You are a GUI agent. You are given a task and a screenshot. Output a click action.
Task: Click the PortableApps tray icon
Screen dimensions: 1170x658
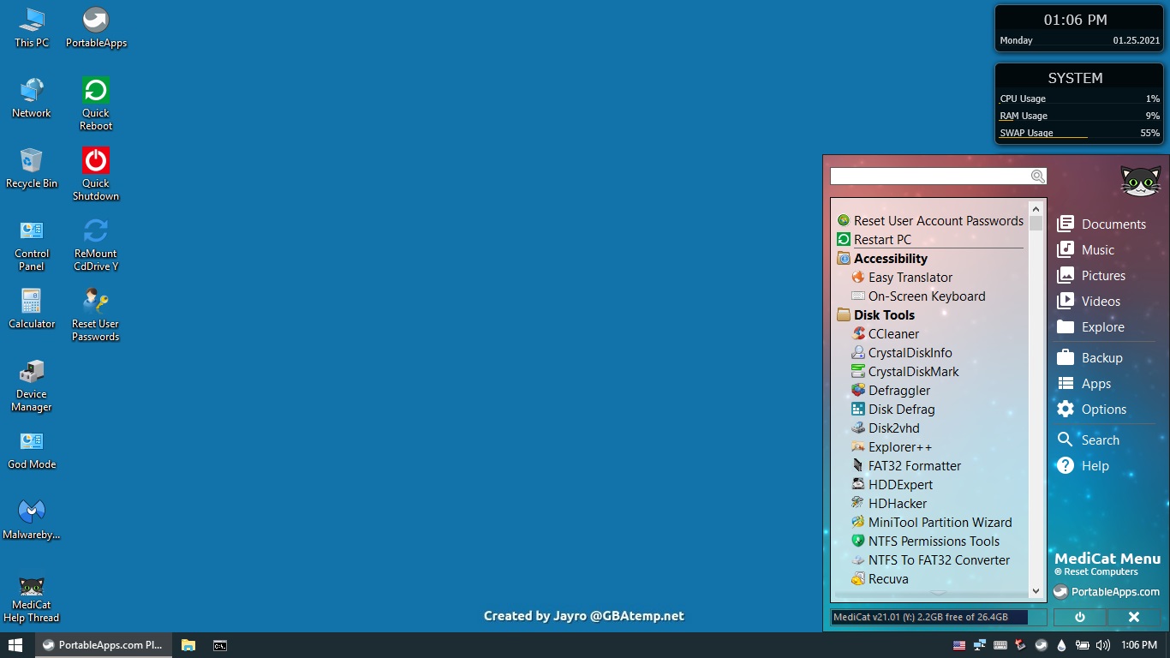click(1041, 645)
